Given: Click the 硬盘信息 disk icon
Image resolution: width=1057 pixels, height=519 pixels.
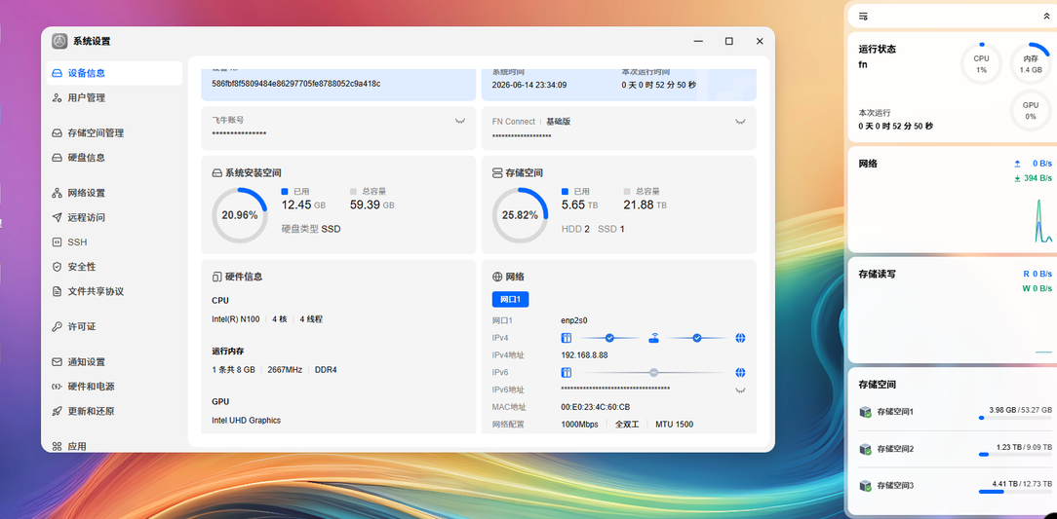Looking at the screenshot, I should 58,158.
